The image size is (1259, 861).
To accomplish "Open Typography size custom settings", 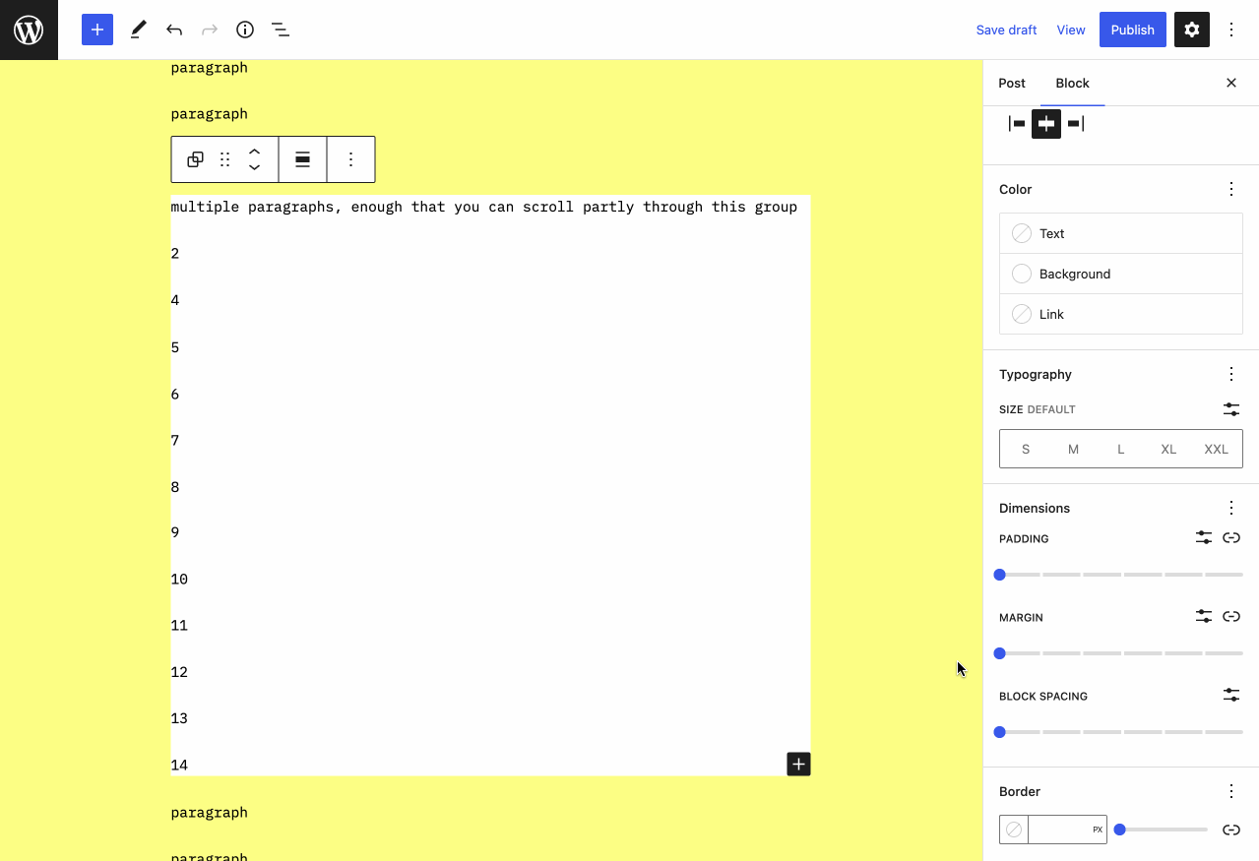I will pos(1231,408).
